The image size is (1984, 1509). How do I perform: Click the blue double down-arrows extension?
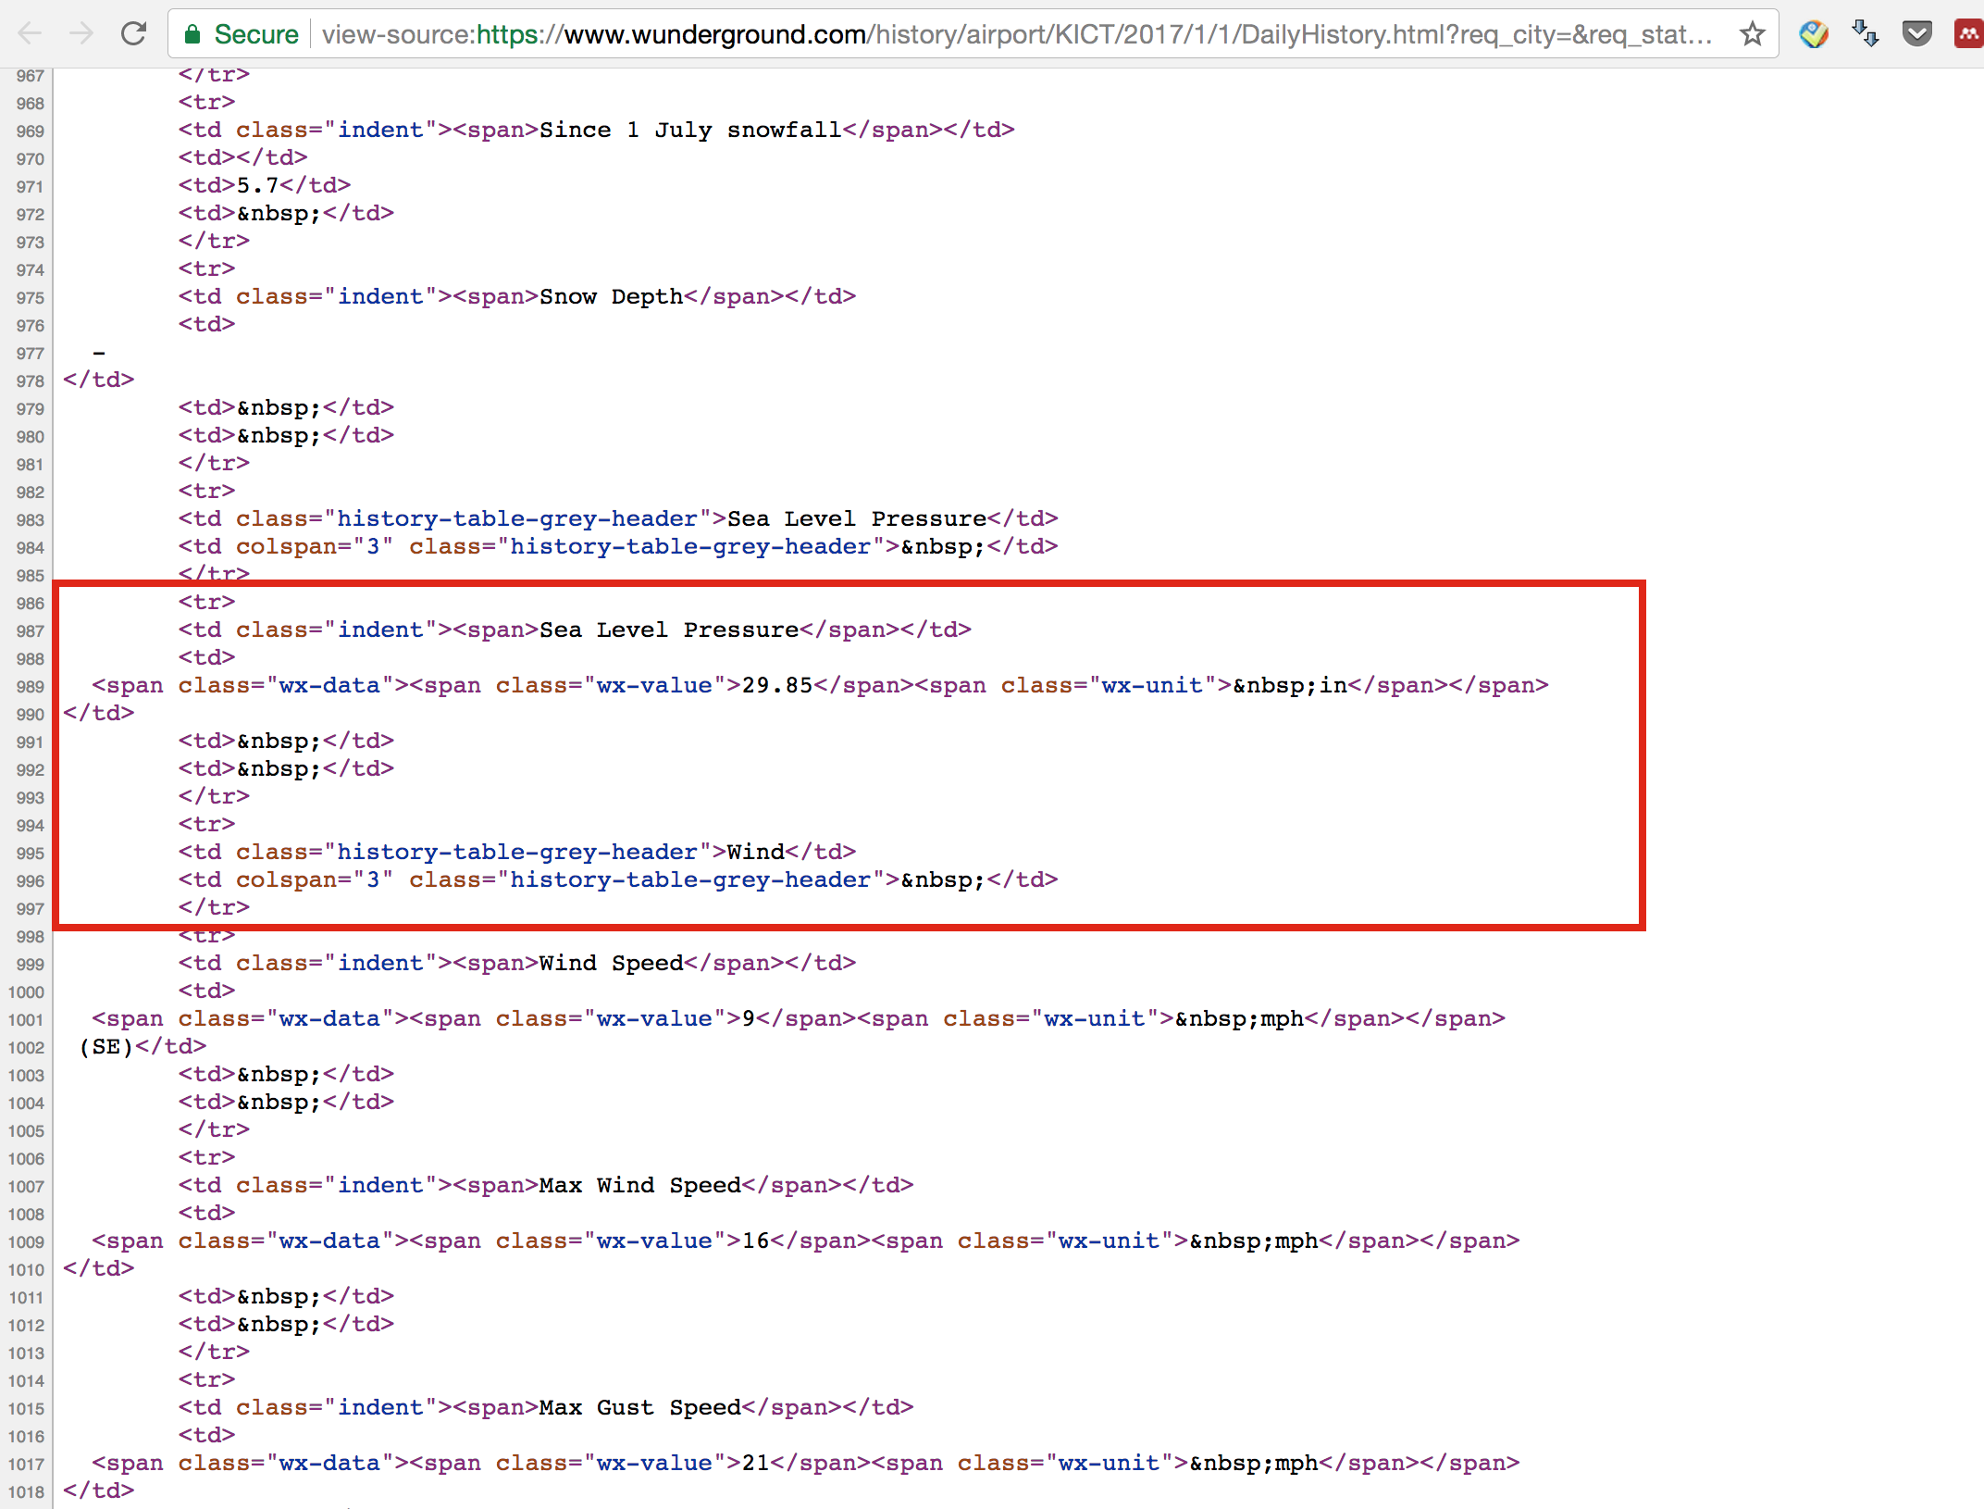pyautogui.click(x=1865, y=34)
